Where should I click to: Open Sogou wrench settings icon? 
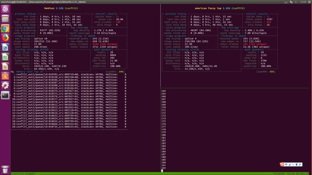click(x=300, y=164)
